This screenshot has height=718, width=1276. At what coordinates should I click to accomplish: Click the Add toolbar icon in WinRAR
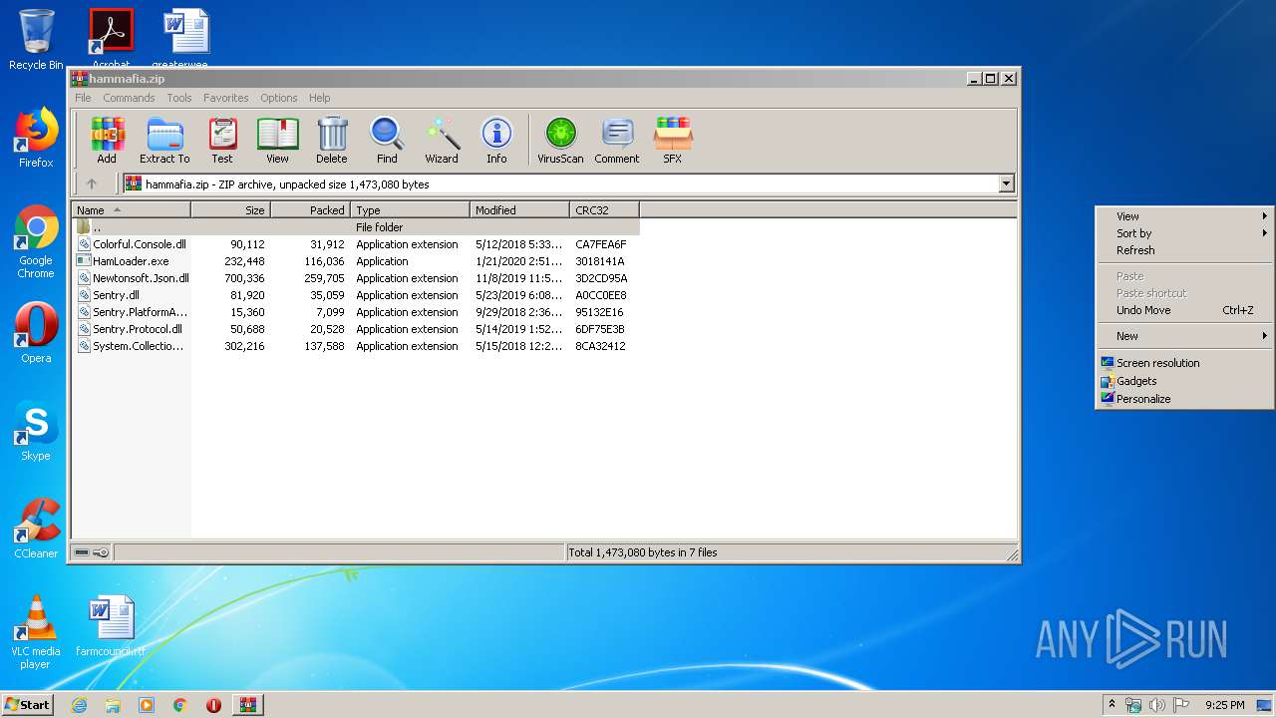(107, 141)
